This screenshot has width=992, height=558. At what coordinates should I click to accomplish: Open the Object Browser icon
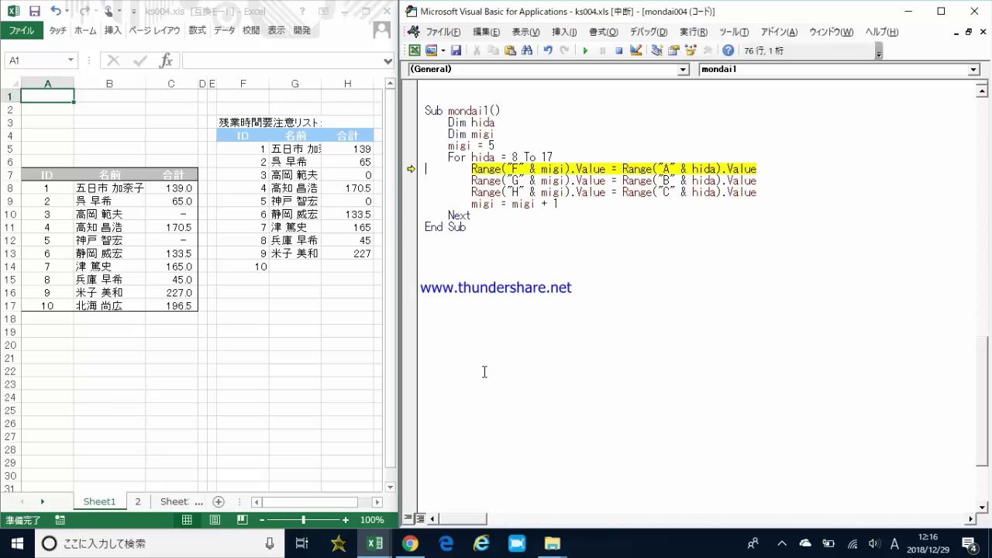click(691, 50)
